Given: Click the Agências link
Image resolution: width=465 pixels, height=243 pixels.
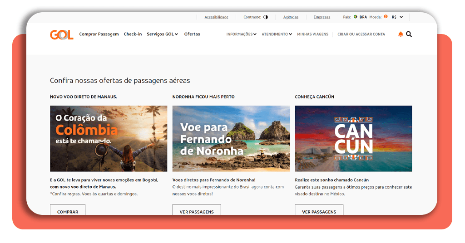Looking at the screenshot, I should (x=291, y=17).
